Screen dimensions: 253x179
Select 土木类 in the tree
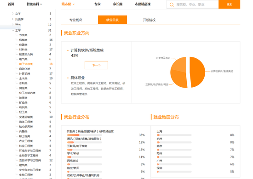coord(23,78)
